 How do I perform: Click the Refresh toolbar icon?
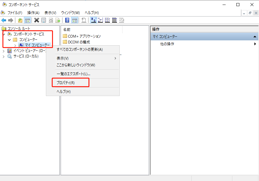(50, 20)
